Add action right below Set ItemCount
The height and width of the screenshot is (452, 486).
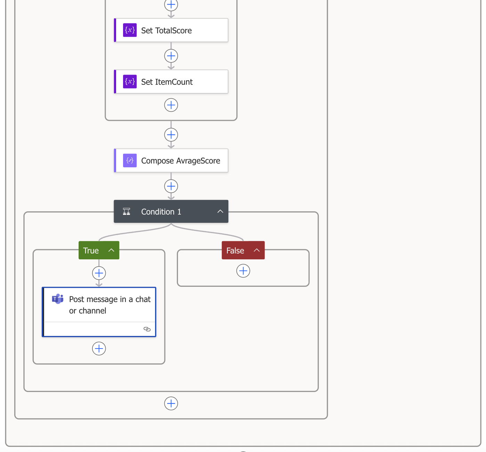171,105
